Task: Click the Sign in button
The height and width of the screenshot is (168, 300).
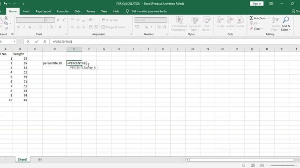Action: (256, 4)
